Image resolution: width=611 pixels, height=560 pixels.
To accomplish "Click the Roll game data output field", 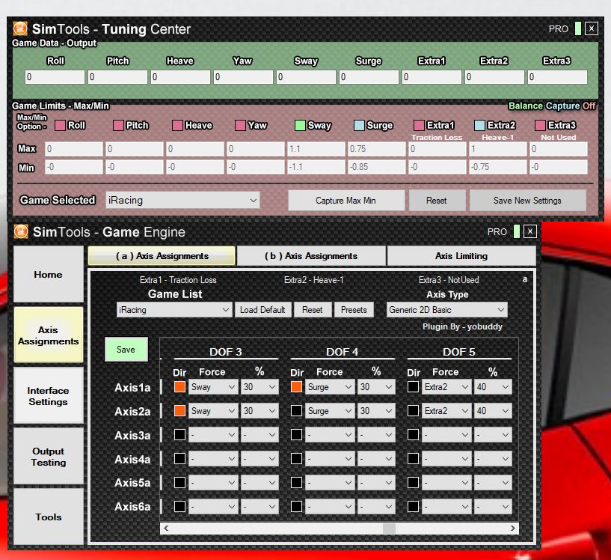I will pos(55,77).
